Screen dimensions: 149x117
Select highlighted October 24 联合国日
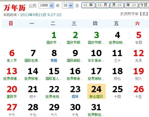[x=96, y=91]
